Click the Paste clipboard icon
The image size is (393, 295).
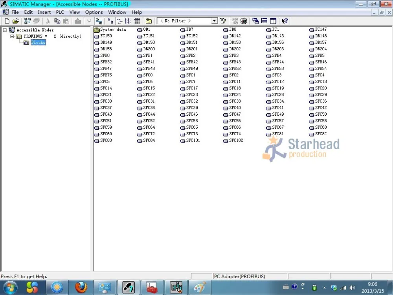click(x=66, y=21)
